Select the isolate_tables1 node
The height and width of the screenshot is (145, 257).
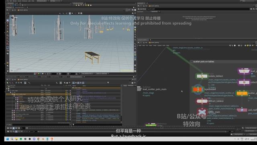pyautogui.click(x=202, y=76)
